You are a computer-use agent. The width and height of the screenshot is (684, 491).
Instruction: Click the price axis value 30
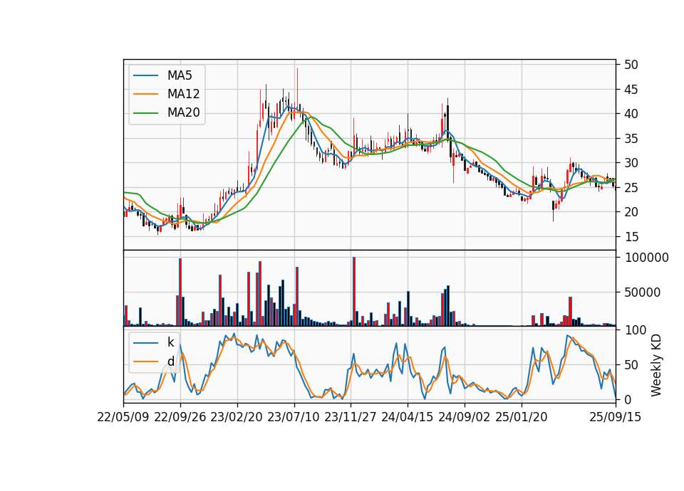(x=631, y=164)
